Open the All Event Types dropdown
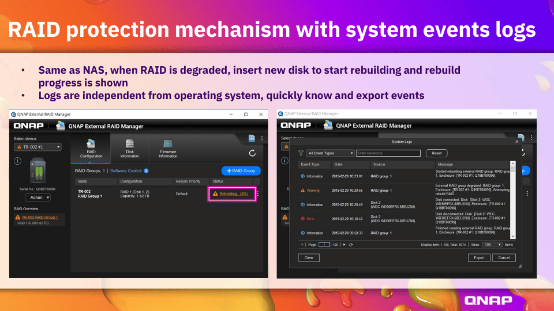This screenshot has height=311, width=554. click(330, 153)
